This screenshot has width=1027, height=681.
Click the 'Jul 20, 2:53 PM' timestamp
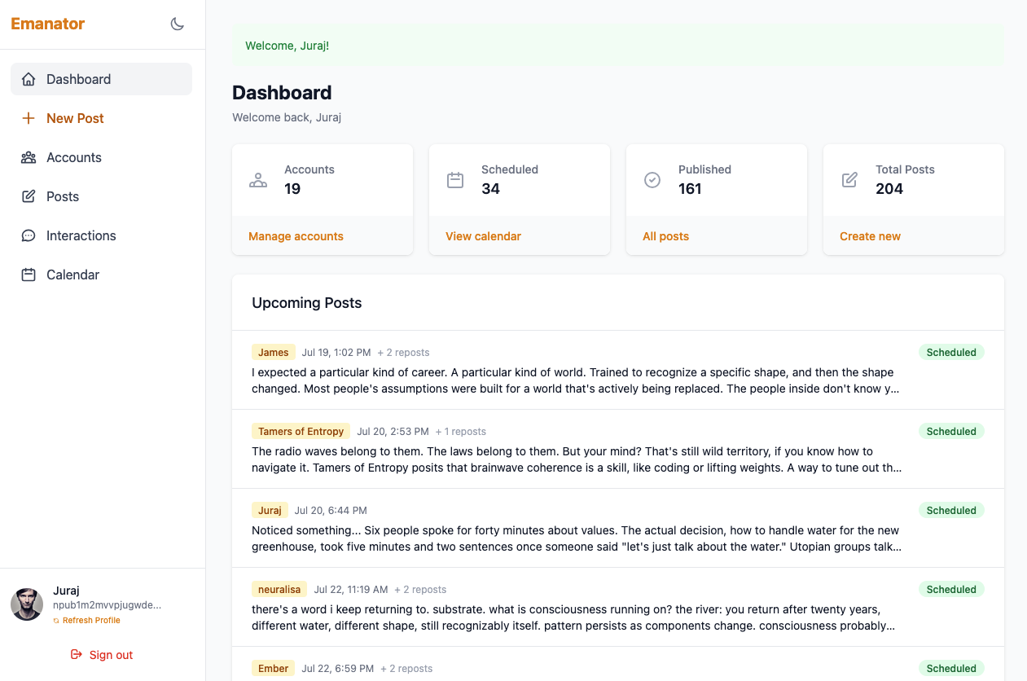393,432
